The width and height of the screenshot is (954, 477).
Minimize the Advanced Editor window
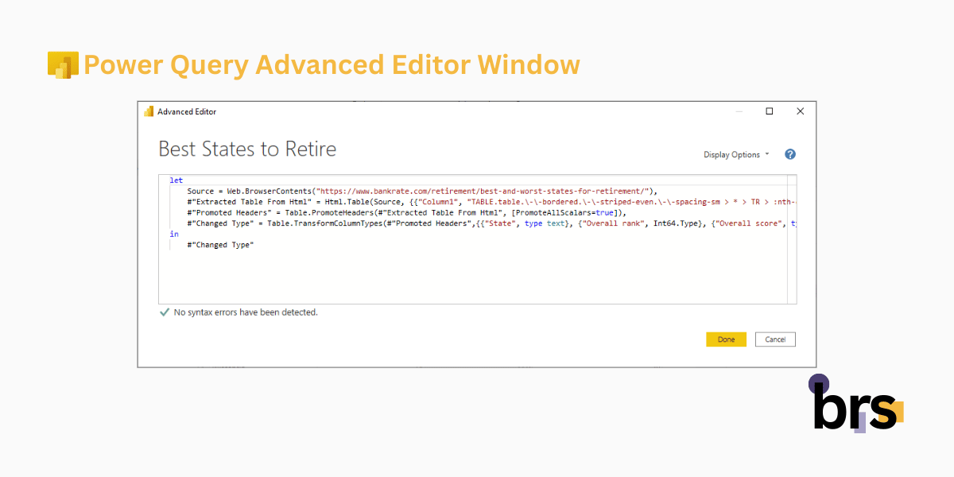[739, 111]
